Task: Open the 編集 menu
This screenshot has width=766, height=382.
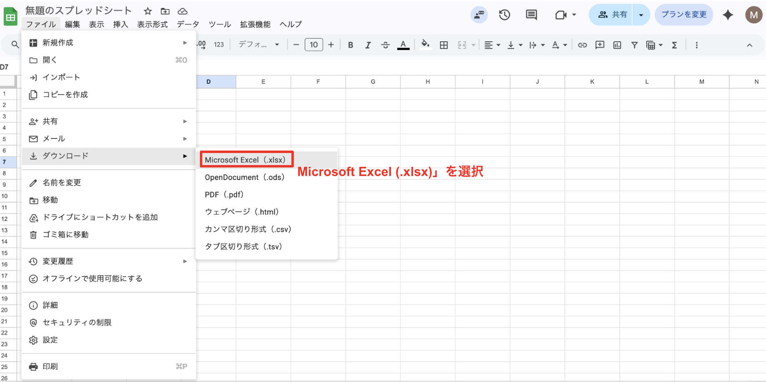Action: tap(72, 25)
